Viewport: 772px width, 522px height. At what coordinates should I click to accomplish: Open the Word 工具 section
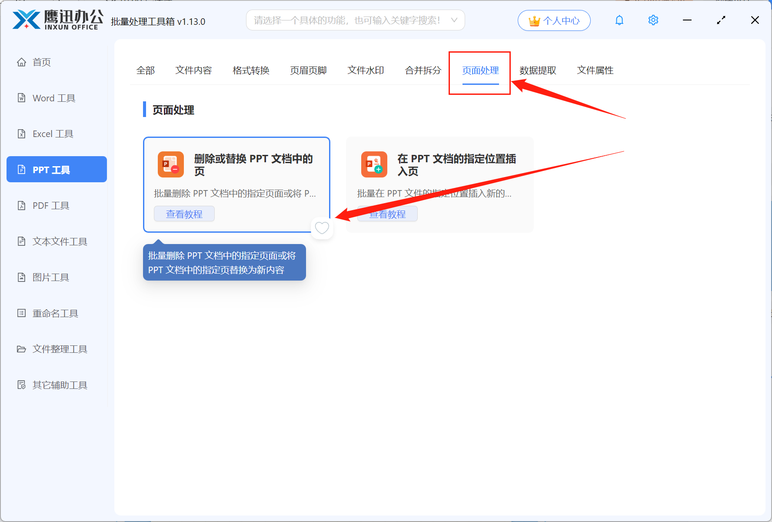pos(53,98)
